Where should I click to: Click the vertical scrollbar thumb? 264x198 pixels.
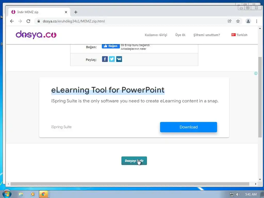260,97
